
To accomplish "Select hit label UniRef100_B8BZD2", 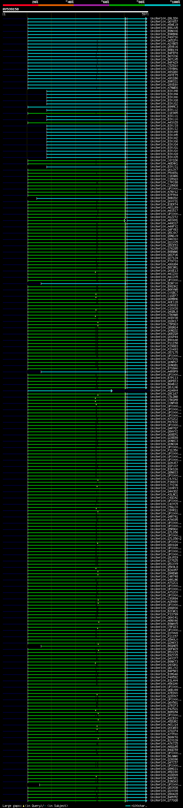I will click(x=164, y=198).
